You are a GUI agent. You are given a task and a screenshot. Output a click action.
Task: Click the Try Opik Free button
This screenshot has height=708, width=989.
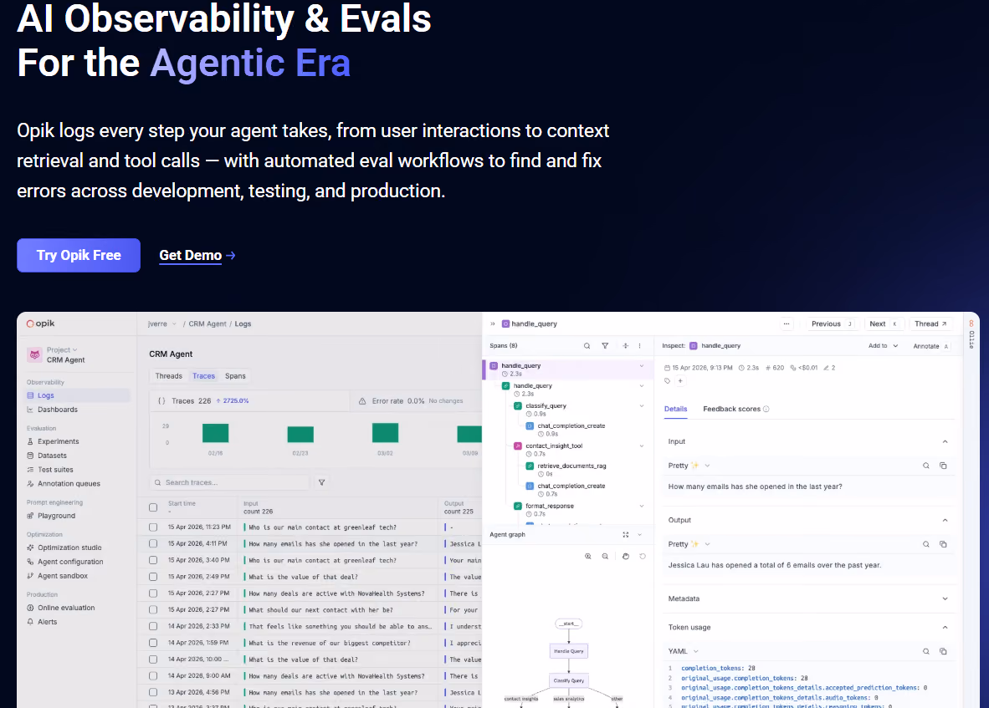[x=78, y=255]
